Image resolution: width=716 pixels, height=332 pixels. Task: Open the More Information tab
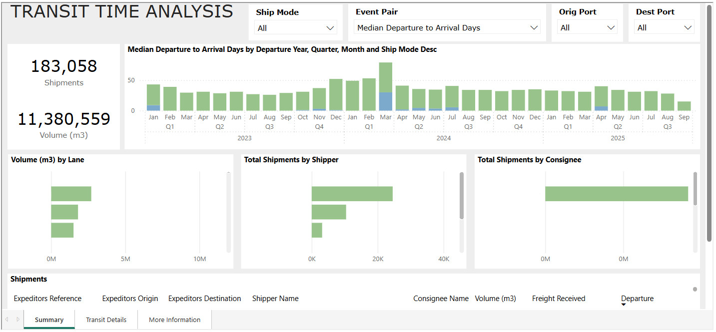click(174, 320)
